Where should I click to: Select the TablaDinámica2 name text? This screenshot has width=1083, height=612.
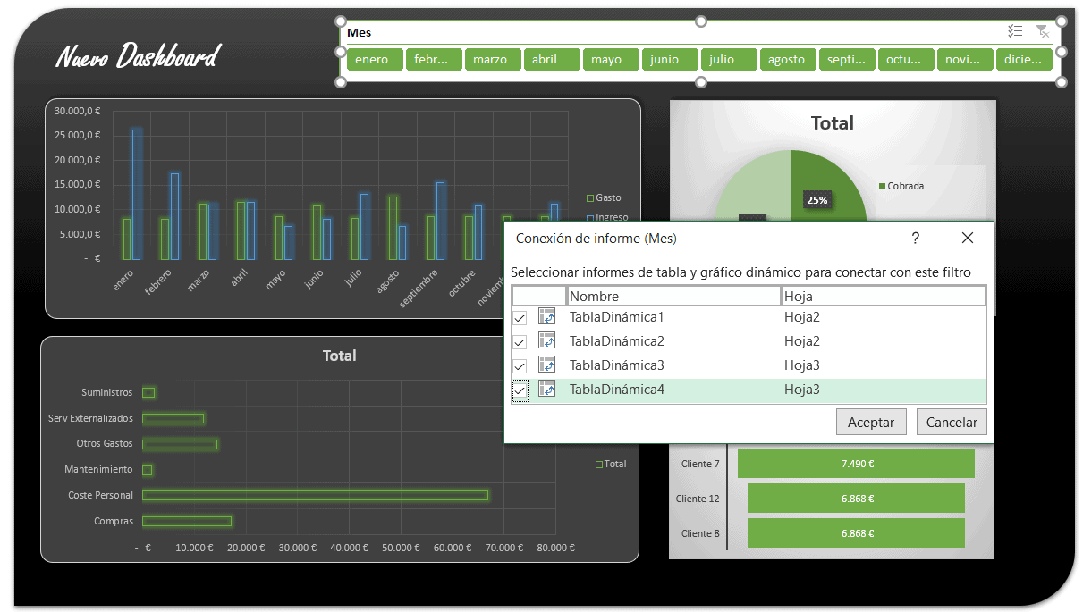(617, 340)
